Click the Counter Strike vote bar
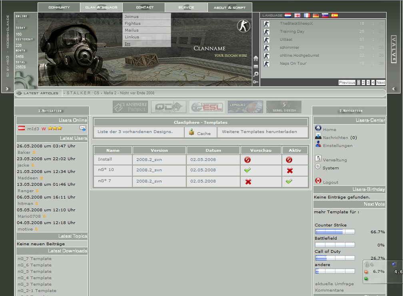Viewport: 403px width, 296px height. point(335,232)
